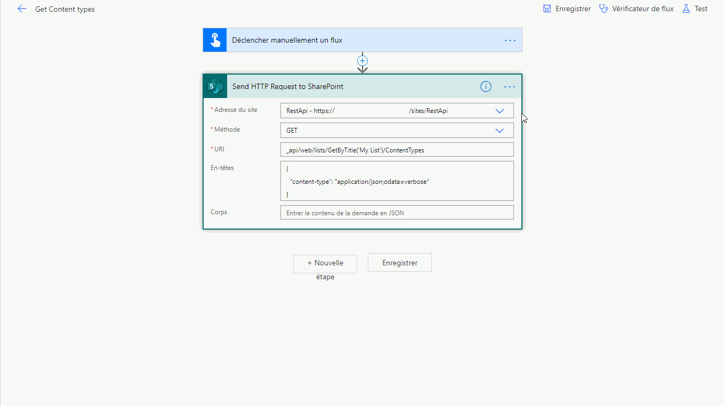Click the Méthode field label
Viewport: 724px width, 406px height.
pos(227,129)
